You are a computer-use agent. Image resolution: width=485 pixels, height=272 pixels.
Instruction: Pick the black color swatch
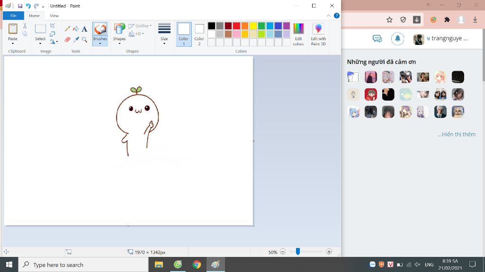click(x=212, y=25)
